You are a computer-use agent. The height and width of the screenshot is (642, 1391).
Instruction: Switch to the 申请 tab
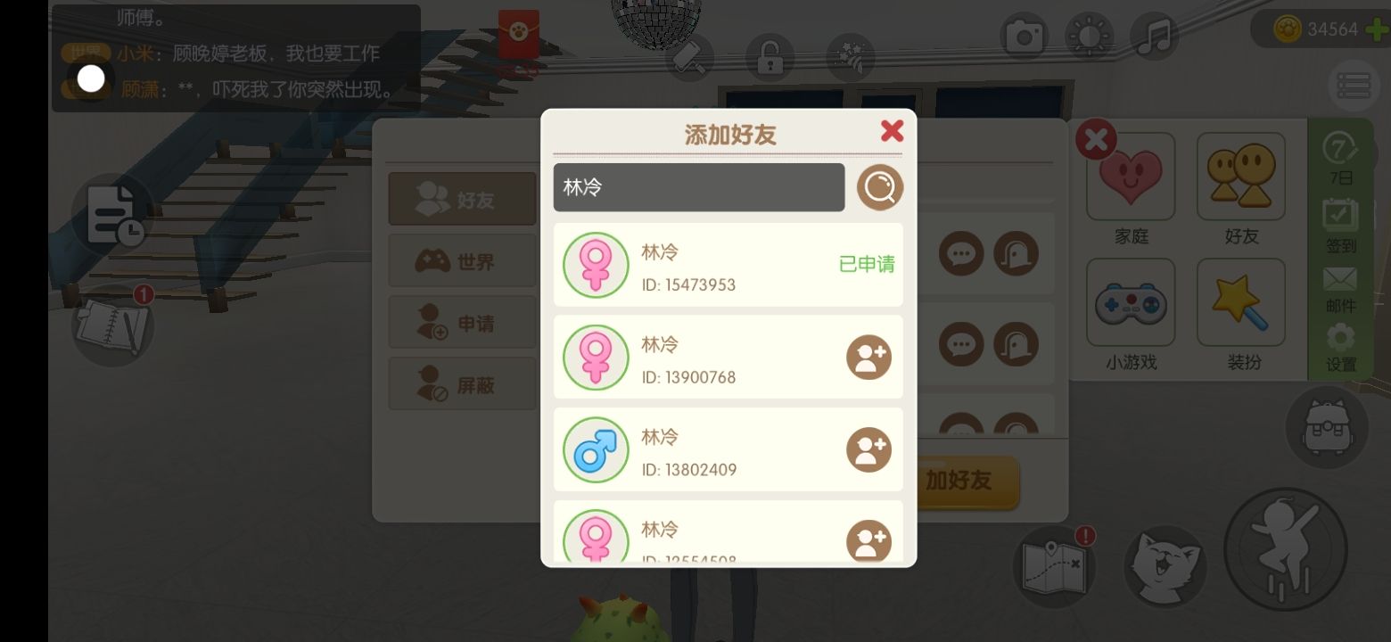(462, 323)
